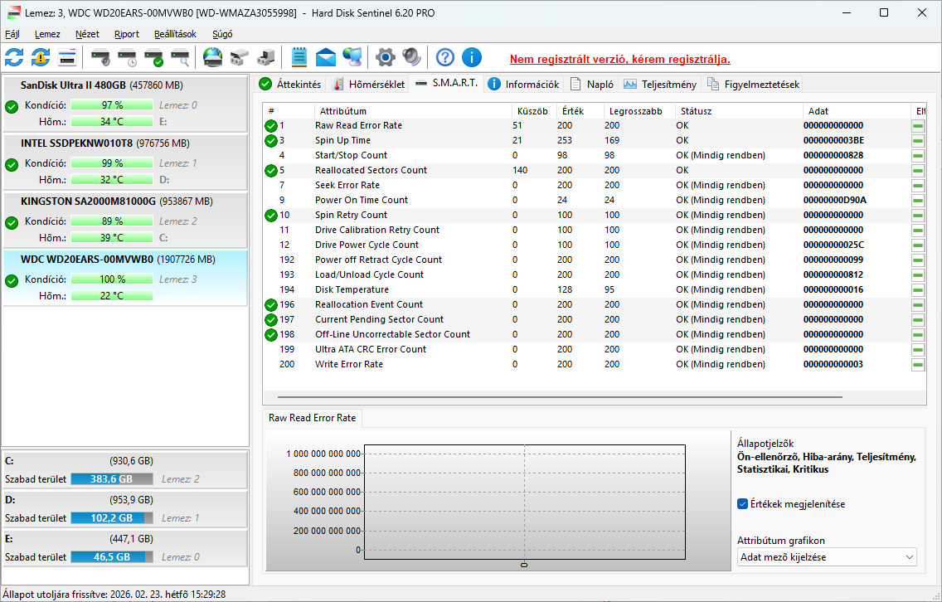This screenshot has height=602, width=942.
Task: Click the 97 % Kondíció bar of SanDisk
Action: coord(112,105)
